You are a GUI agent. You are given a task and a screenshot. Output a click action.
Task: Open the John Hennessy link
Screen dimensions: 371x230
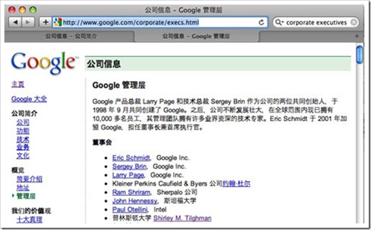point(135,201)
